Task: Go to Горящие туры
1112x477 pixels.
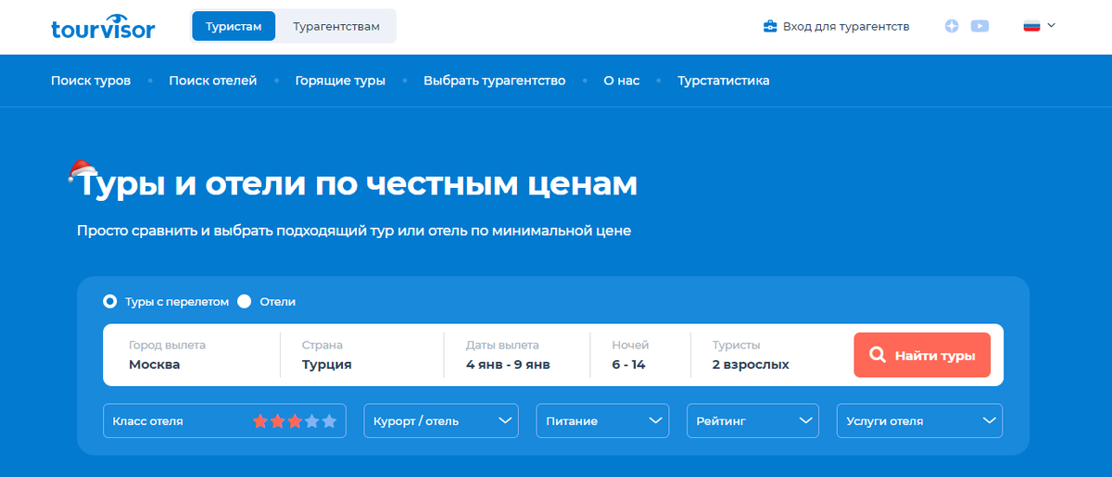Action: (340, 81)
